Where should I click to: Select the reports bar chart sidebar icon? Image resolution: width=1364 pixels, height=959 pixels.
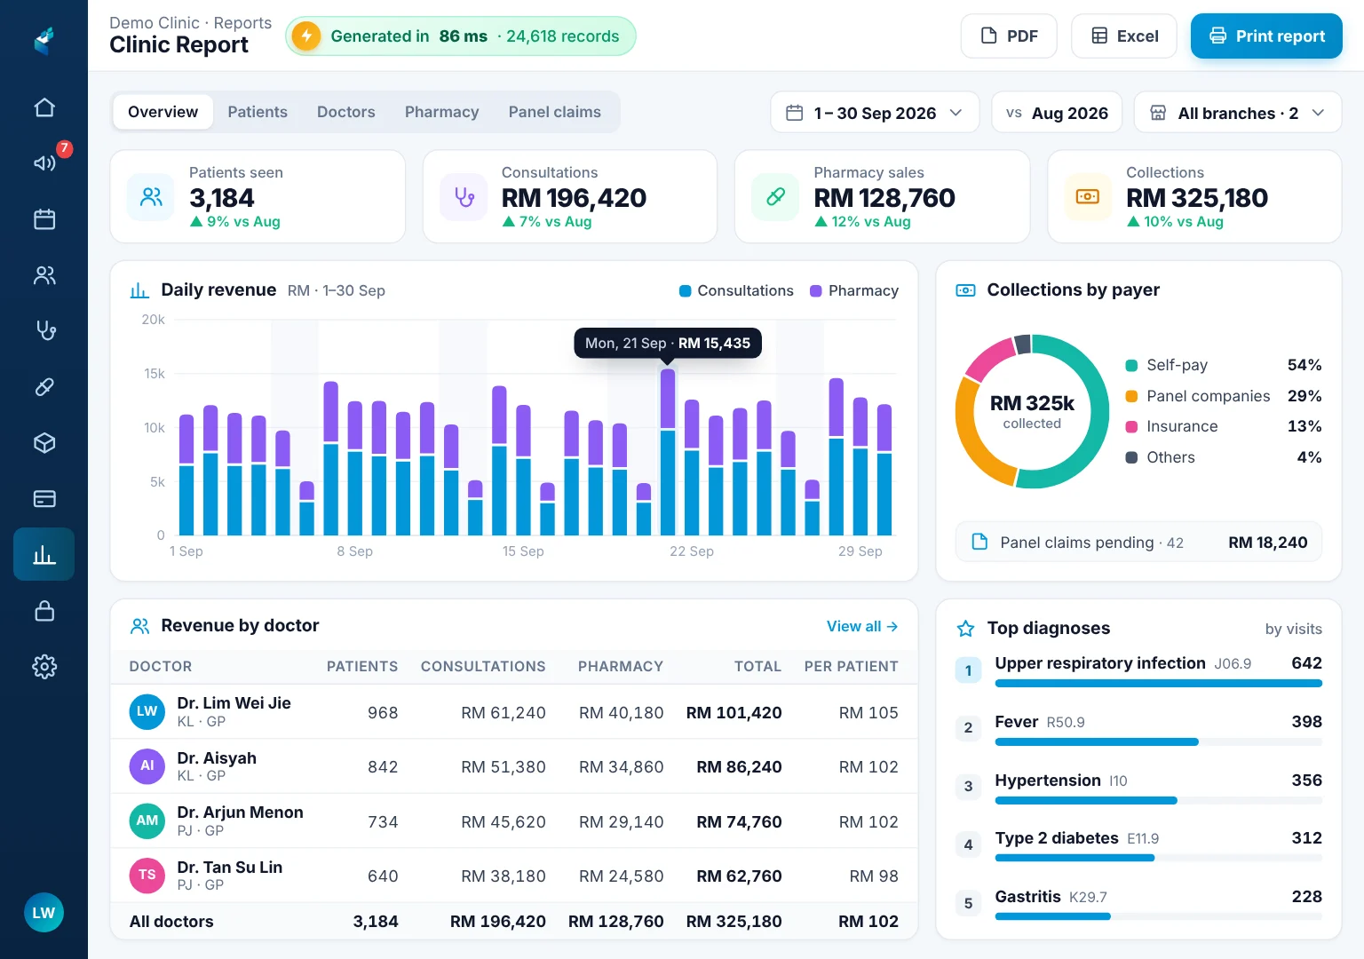coord(44,554)
